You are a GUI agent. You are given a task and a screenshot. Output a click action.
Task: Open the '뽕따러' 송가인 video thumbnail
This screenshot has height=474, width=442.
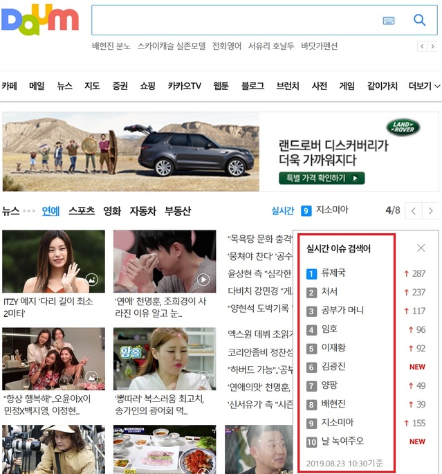coord(165,358)
